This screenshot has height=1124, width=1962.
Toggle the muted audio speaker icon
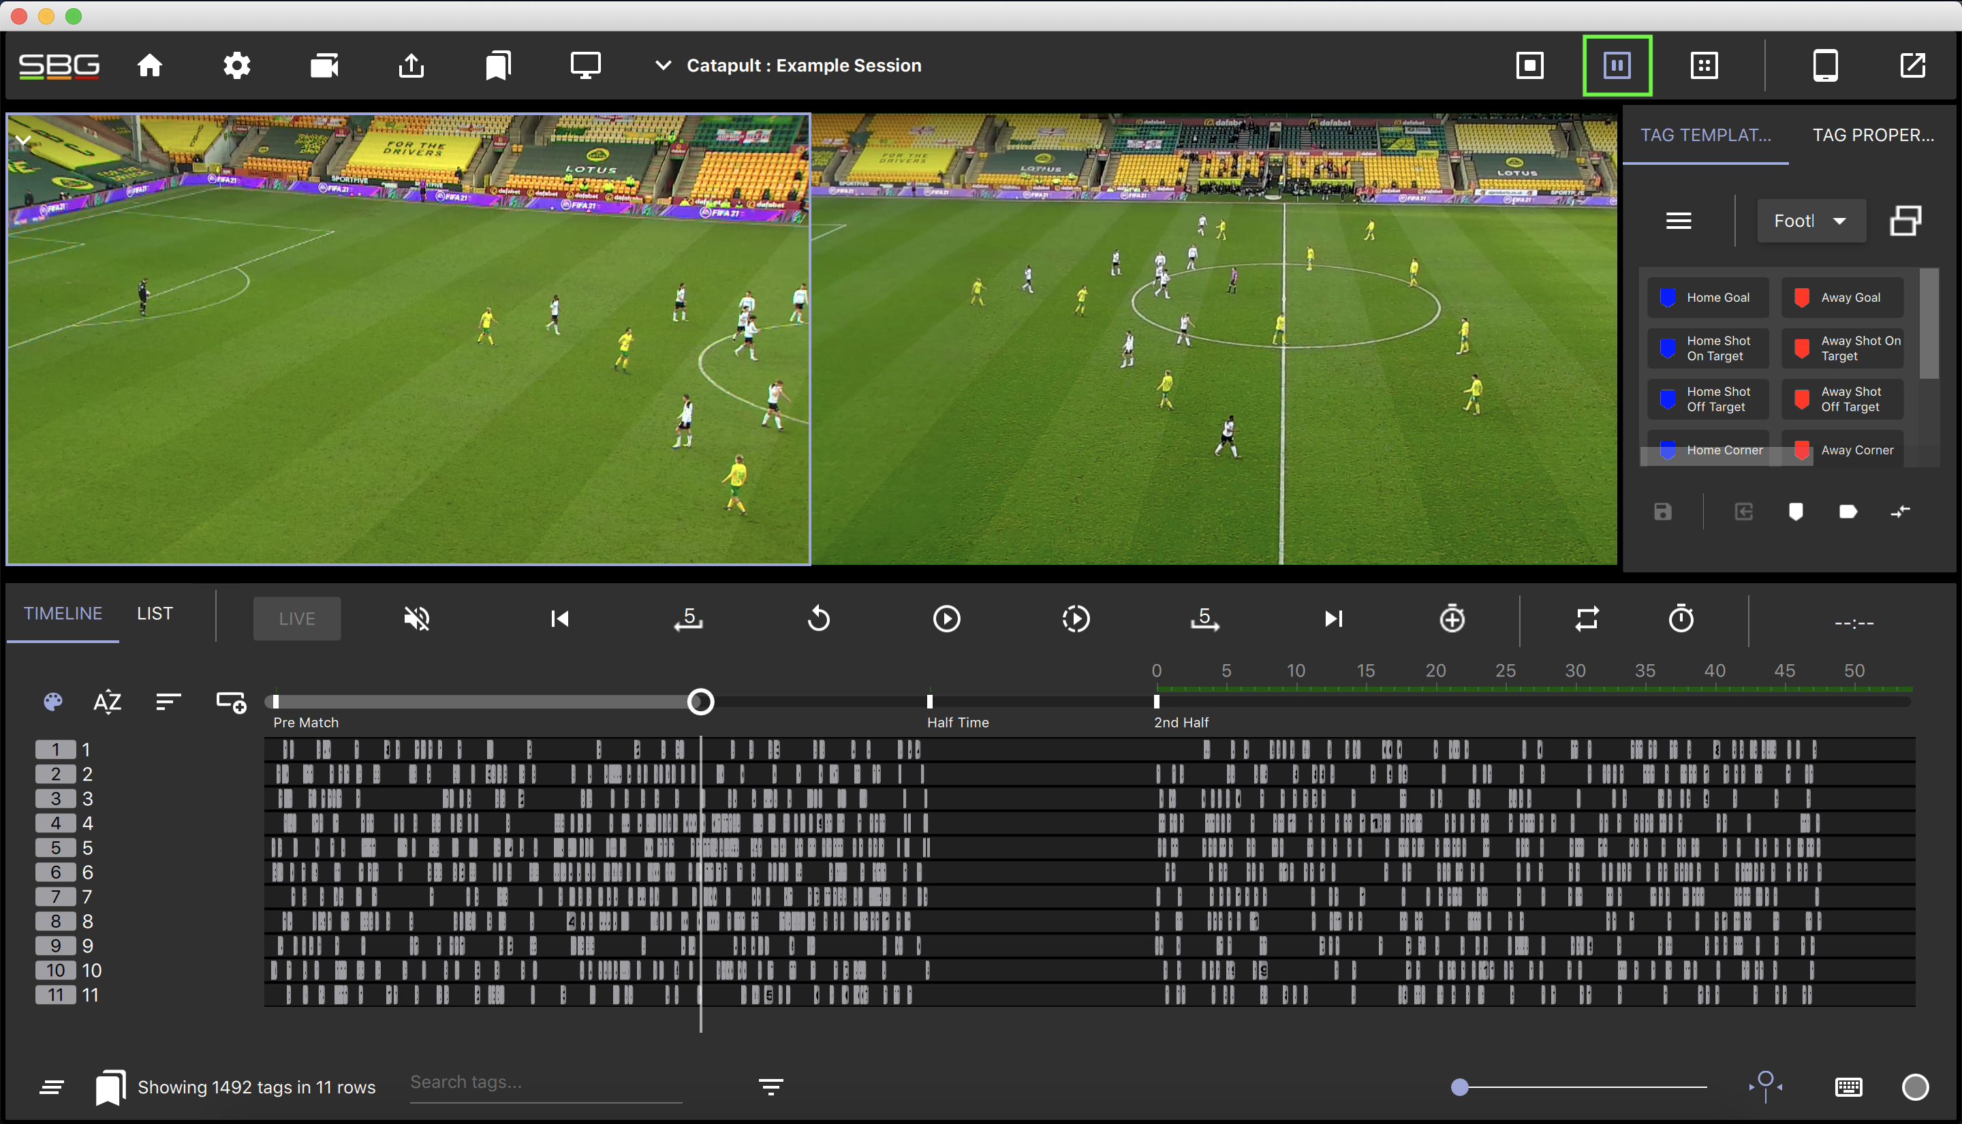pyautogui.click(x=417, y=619)
